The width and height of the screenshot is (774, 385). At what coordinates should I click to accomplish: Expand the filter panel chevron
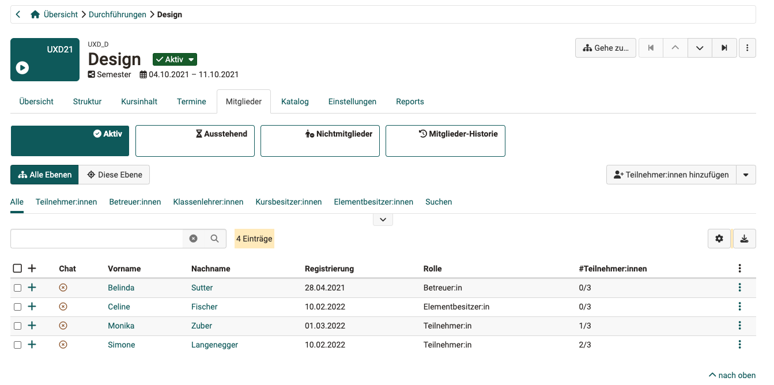point(383,220)
